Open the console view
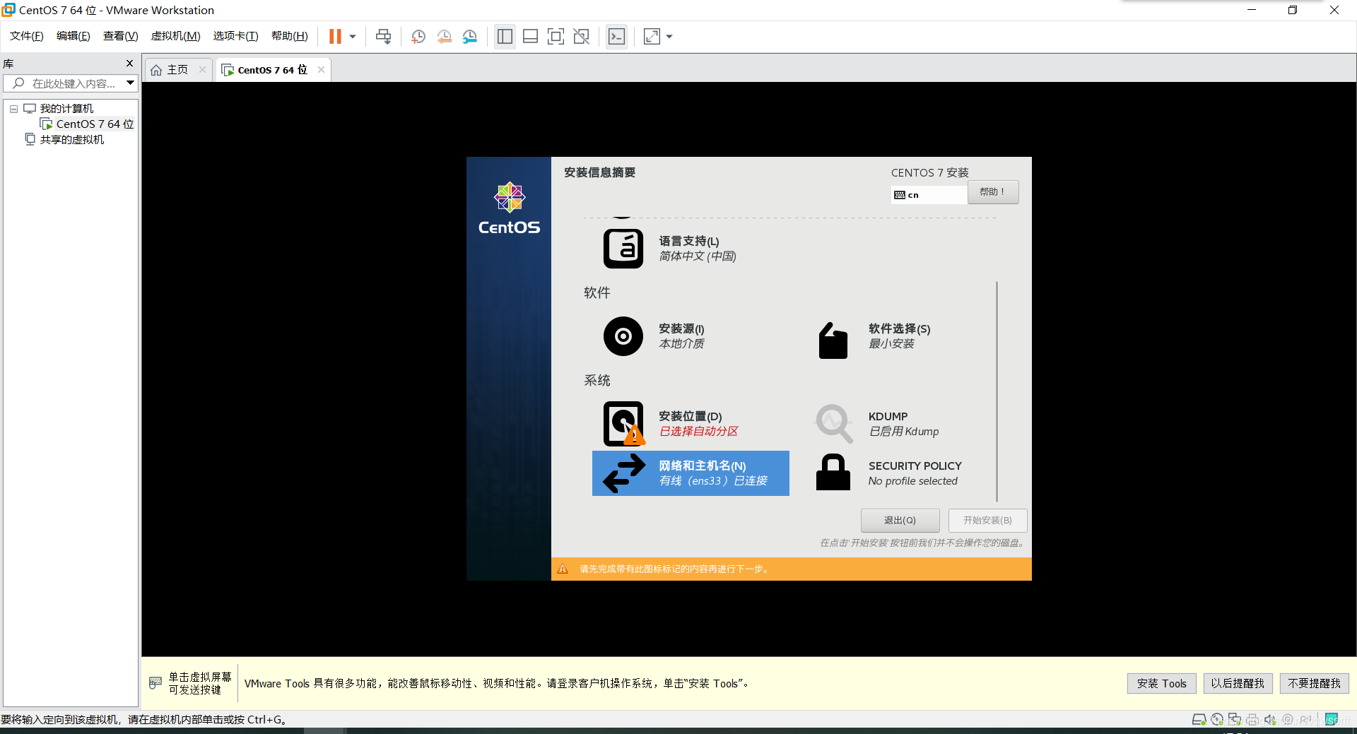This screenshot has width=1357, height=734. [x=616, y=37]
